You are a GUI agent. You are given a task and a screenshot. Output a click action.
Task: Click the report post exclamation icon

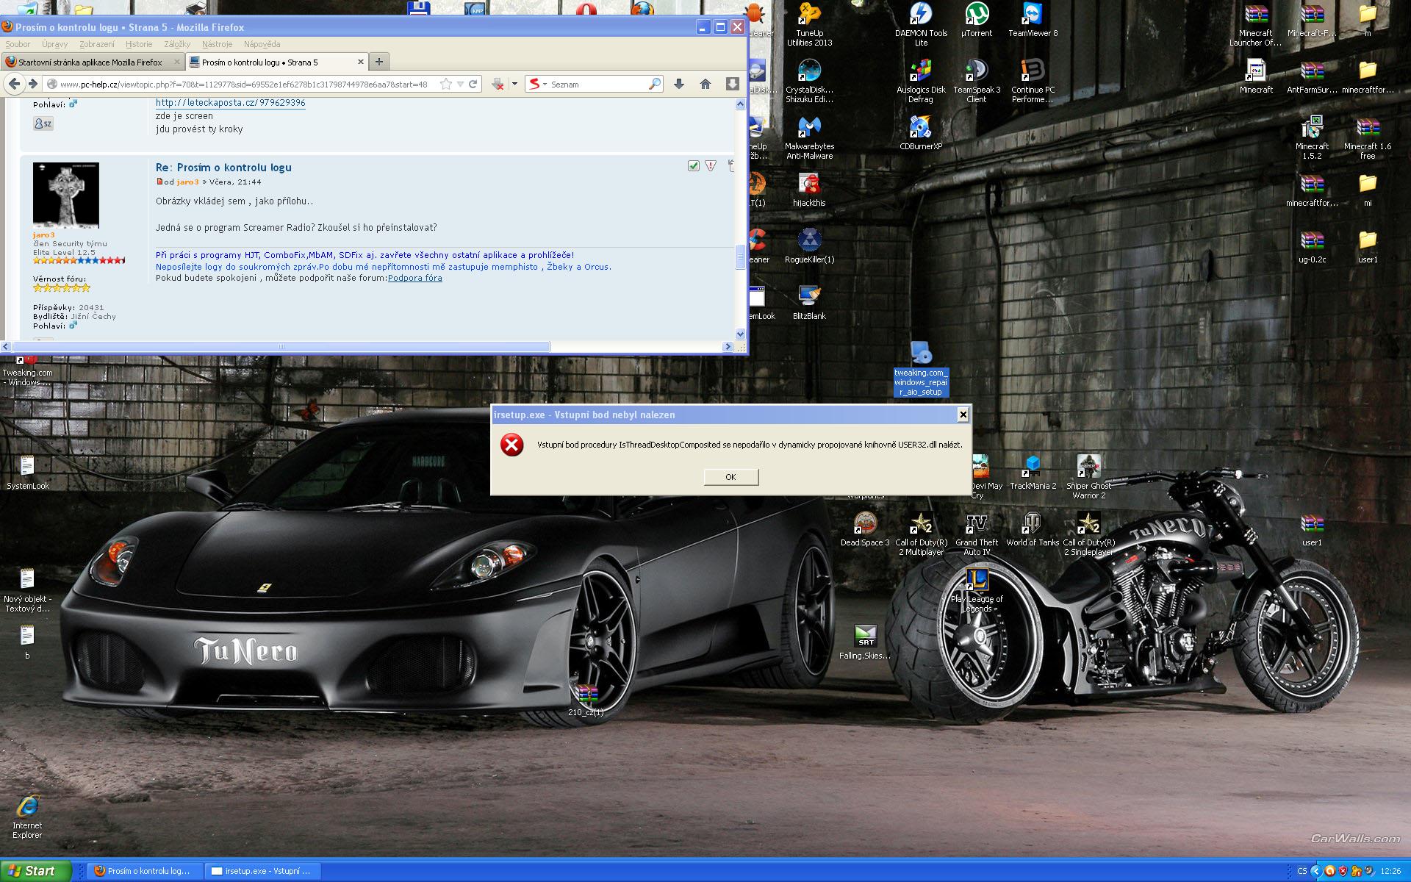pyautogui.click(x=711, y=166)
